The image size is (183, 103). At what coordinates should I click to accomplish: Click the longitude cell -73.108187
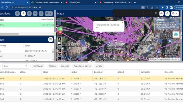[104, 78]
